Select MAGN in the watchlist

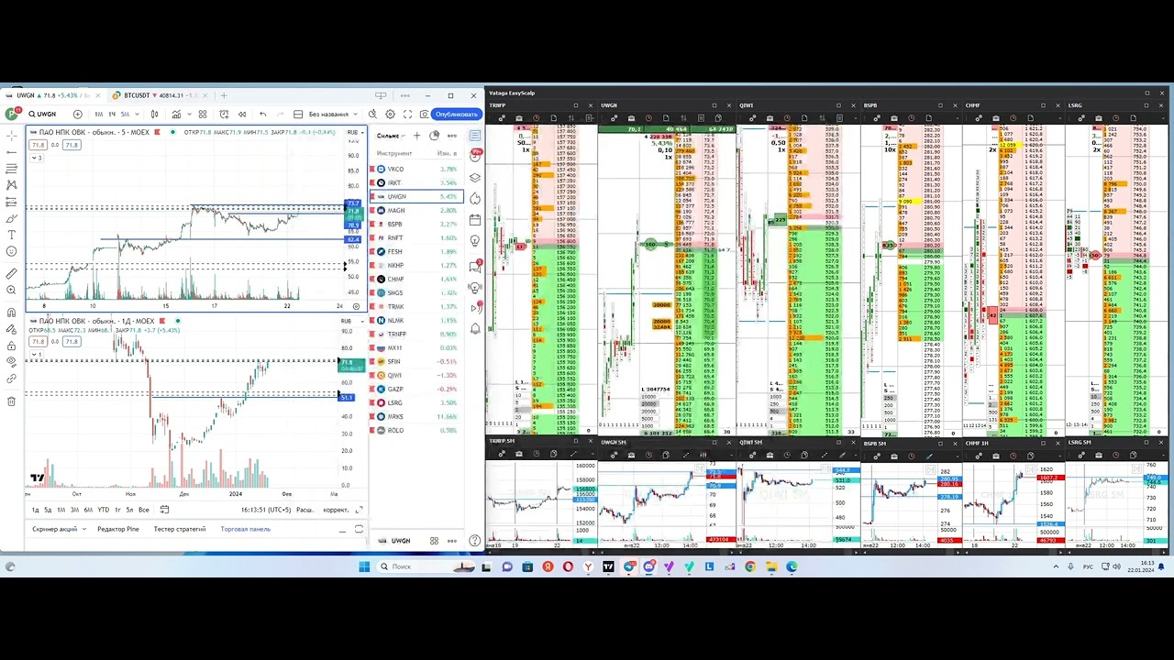click(415, 210)
